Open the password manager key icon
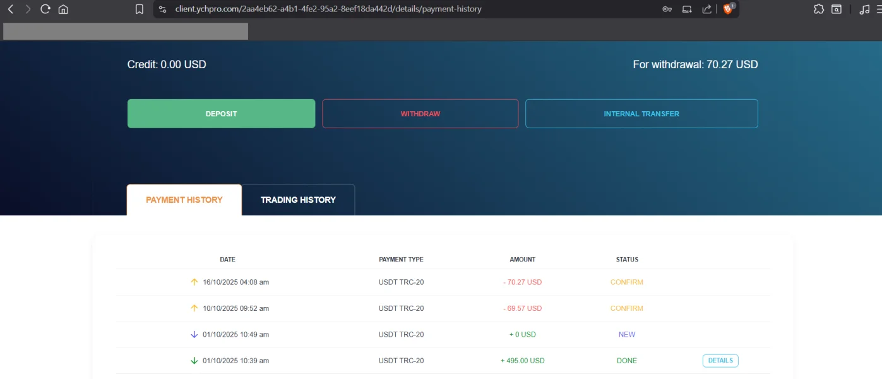Viewport: 882px width, 379px height. [667, 9]
